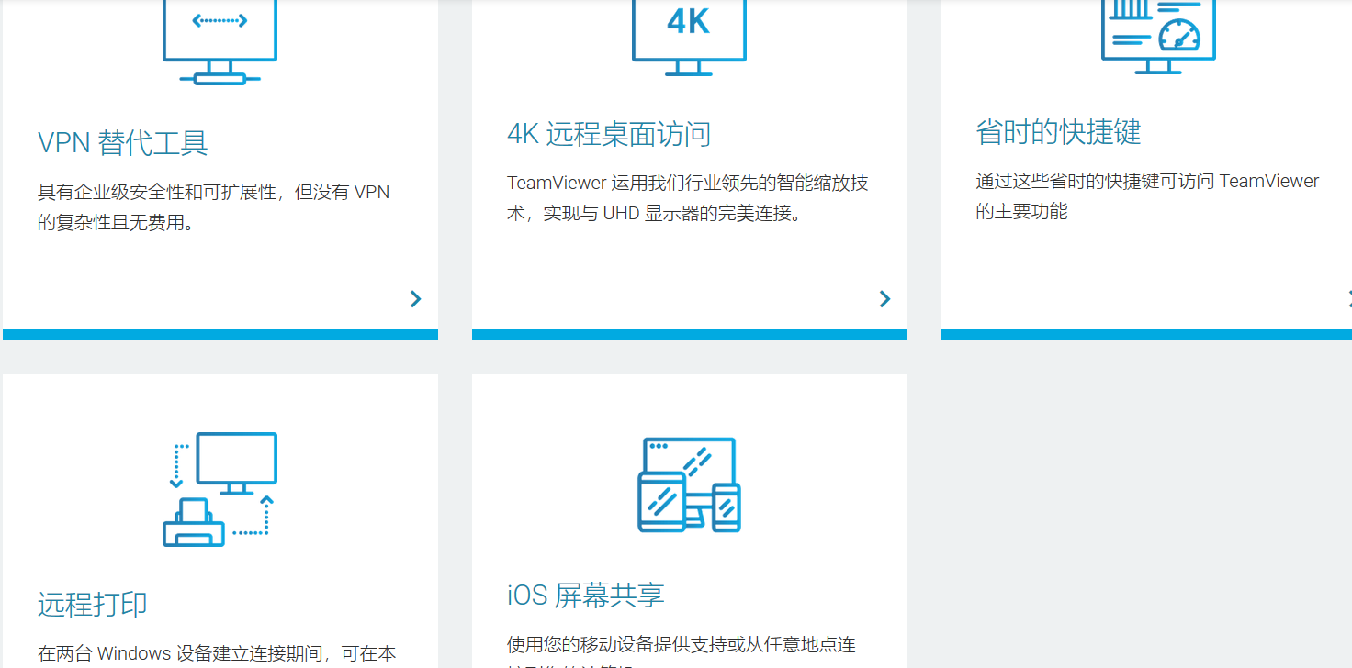The height and width of the screenshot is (668, 1352).
Task: Click the VPN description about enterprise security
Action: 214,207
